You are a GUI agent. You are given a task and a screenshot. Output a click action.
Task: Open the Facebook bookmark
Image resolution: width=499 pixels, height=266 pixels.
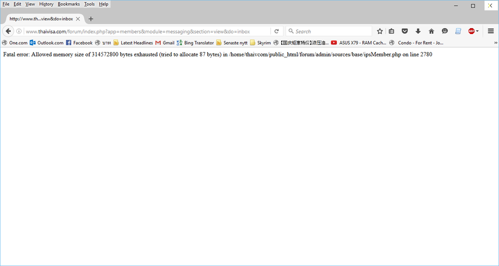(79, 42)
